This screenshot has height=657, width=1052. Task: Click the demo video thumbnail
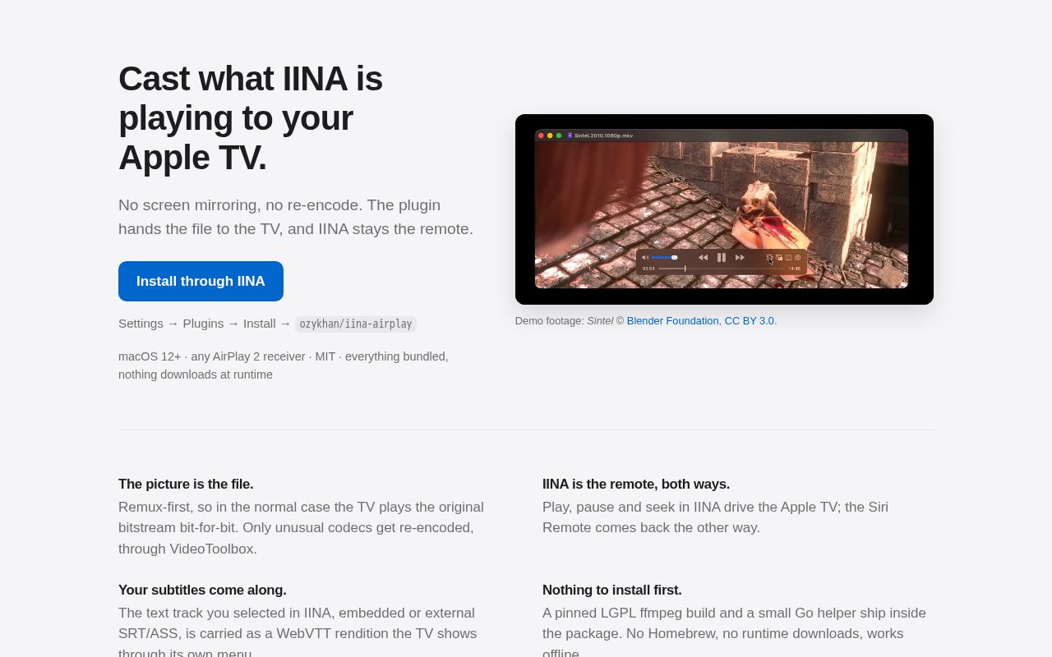724,209
